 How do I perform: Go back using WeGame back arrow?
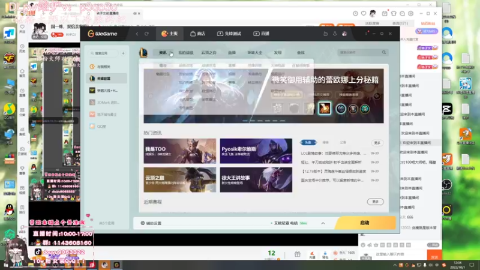pos(137,34)
